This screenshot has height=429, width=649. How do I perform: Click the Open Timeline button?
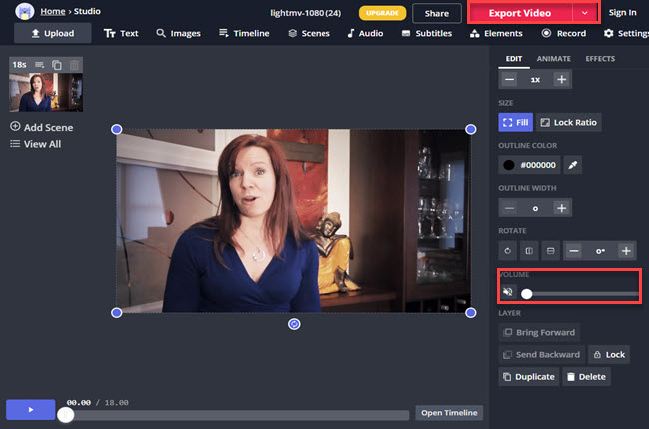click(x=449, y=413)
